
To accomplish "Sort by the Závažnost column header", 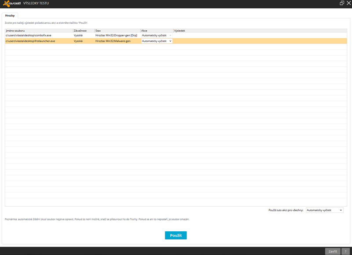I will point(83,31).
